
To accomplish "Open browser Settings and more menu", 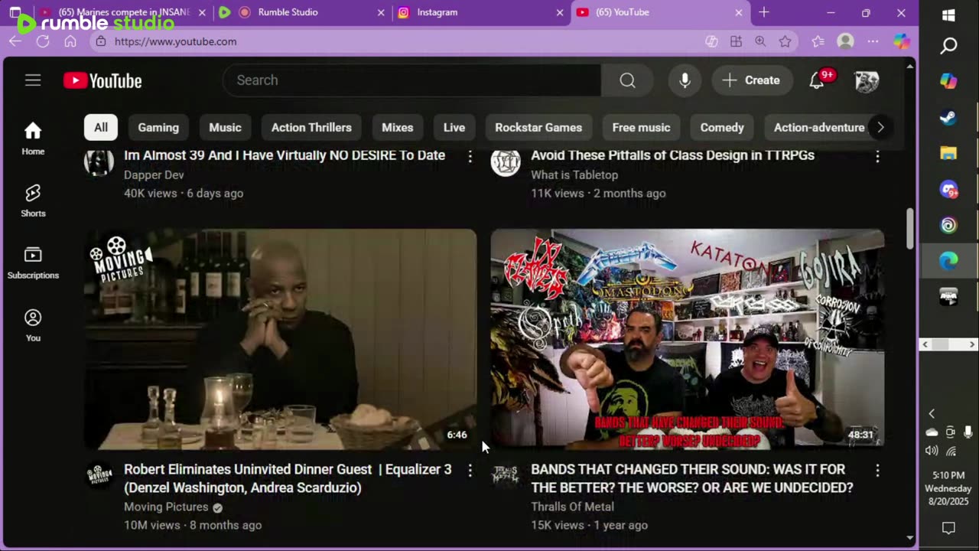I will [x=873, y=41].
